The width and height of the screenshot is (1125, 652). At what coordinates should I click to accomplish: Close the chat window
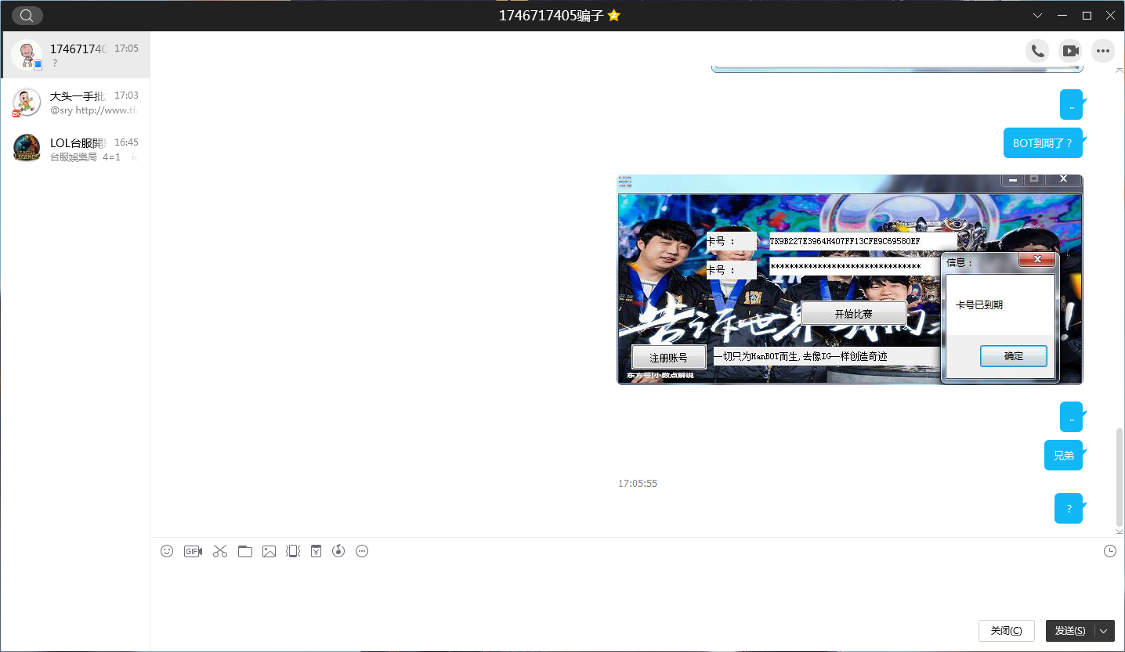[1110, 16]
